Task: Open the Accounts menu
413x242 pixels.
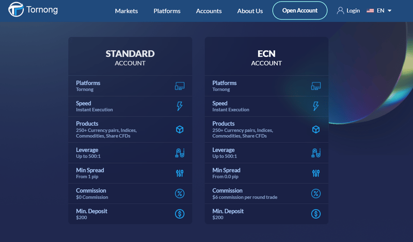Action: click(x=209, y=11)
